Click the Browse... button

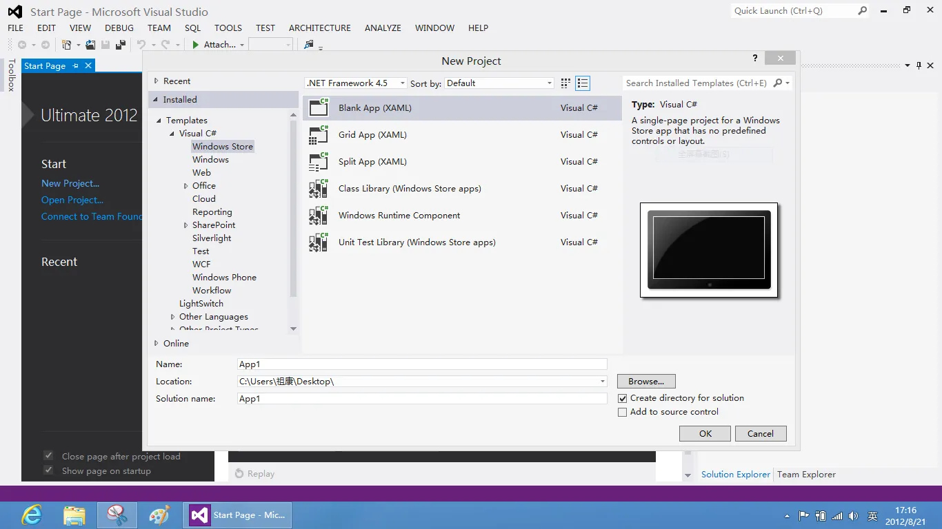(646, 382)
